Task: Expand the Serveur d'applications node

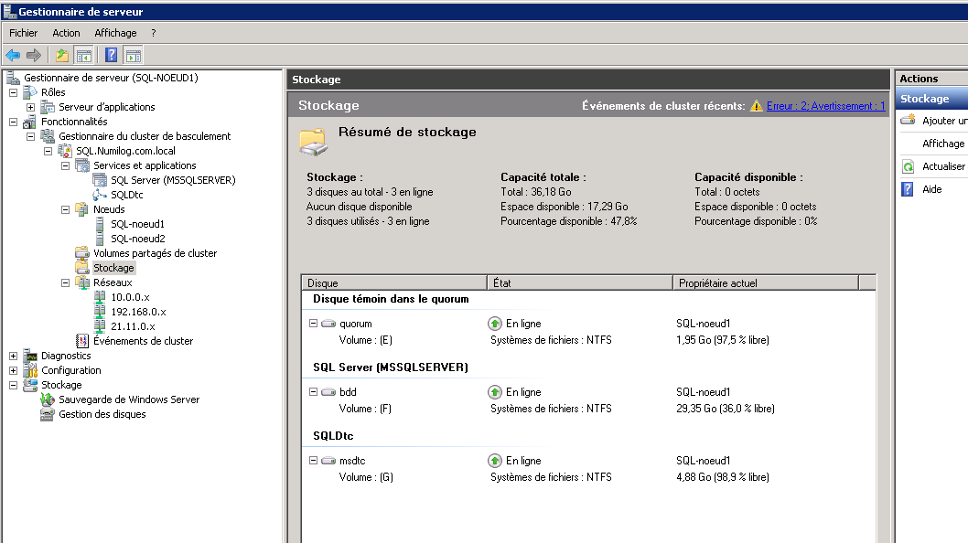Action: click(x=30, y=107)
